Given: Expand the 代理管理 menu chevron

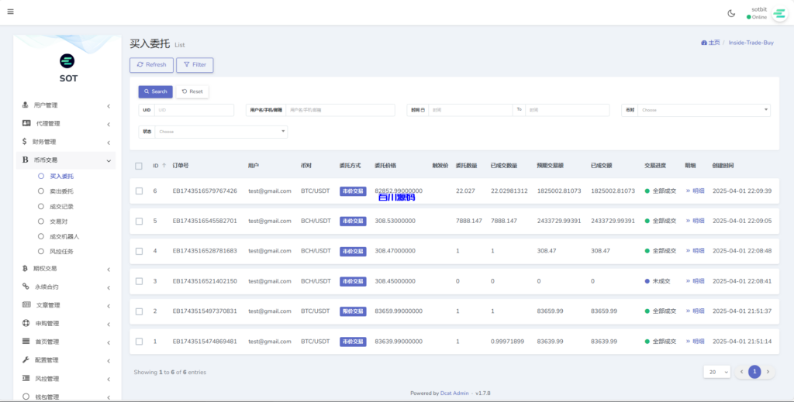Looking at the screenshot, I should (x=109, y=124).
